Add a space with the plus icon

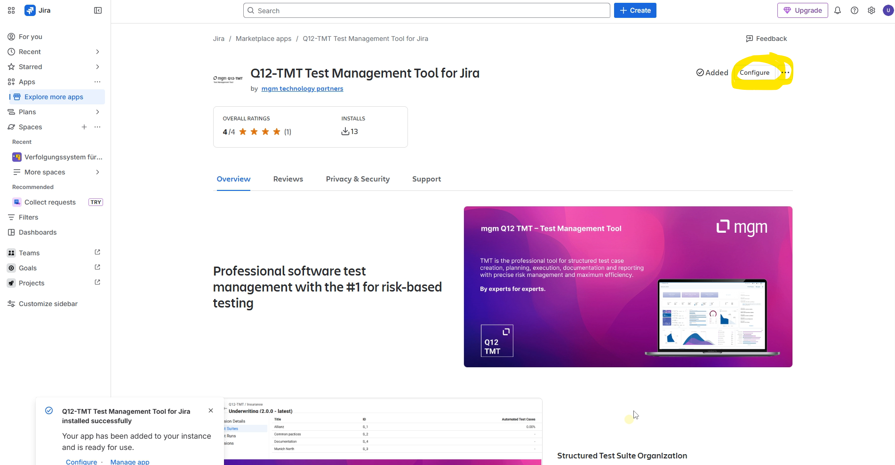coord(84,127)
